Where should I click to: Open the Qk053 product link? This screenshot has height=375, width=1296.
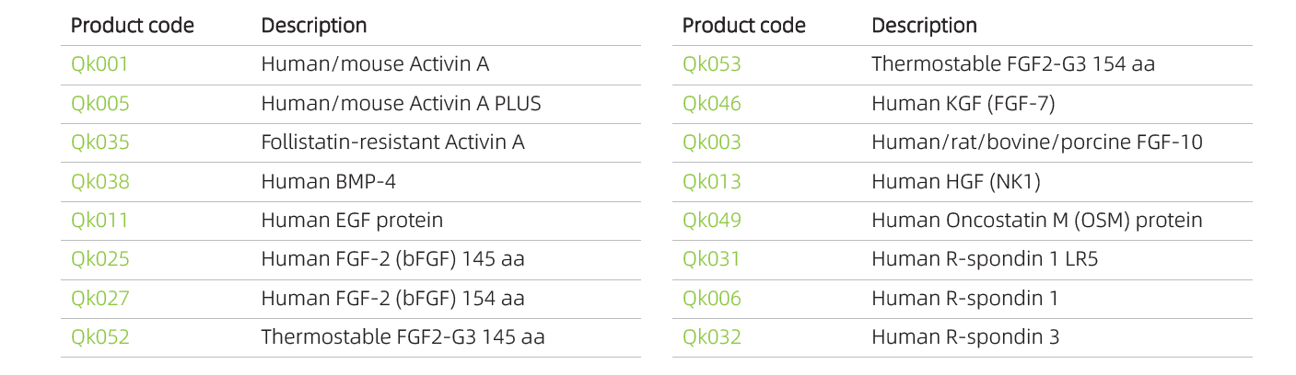point(711,65)
